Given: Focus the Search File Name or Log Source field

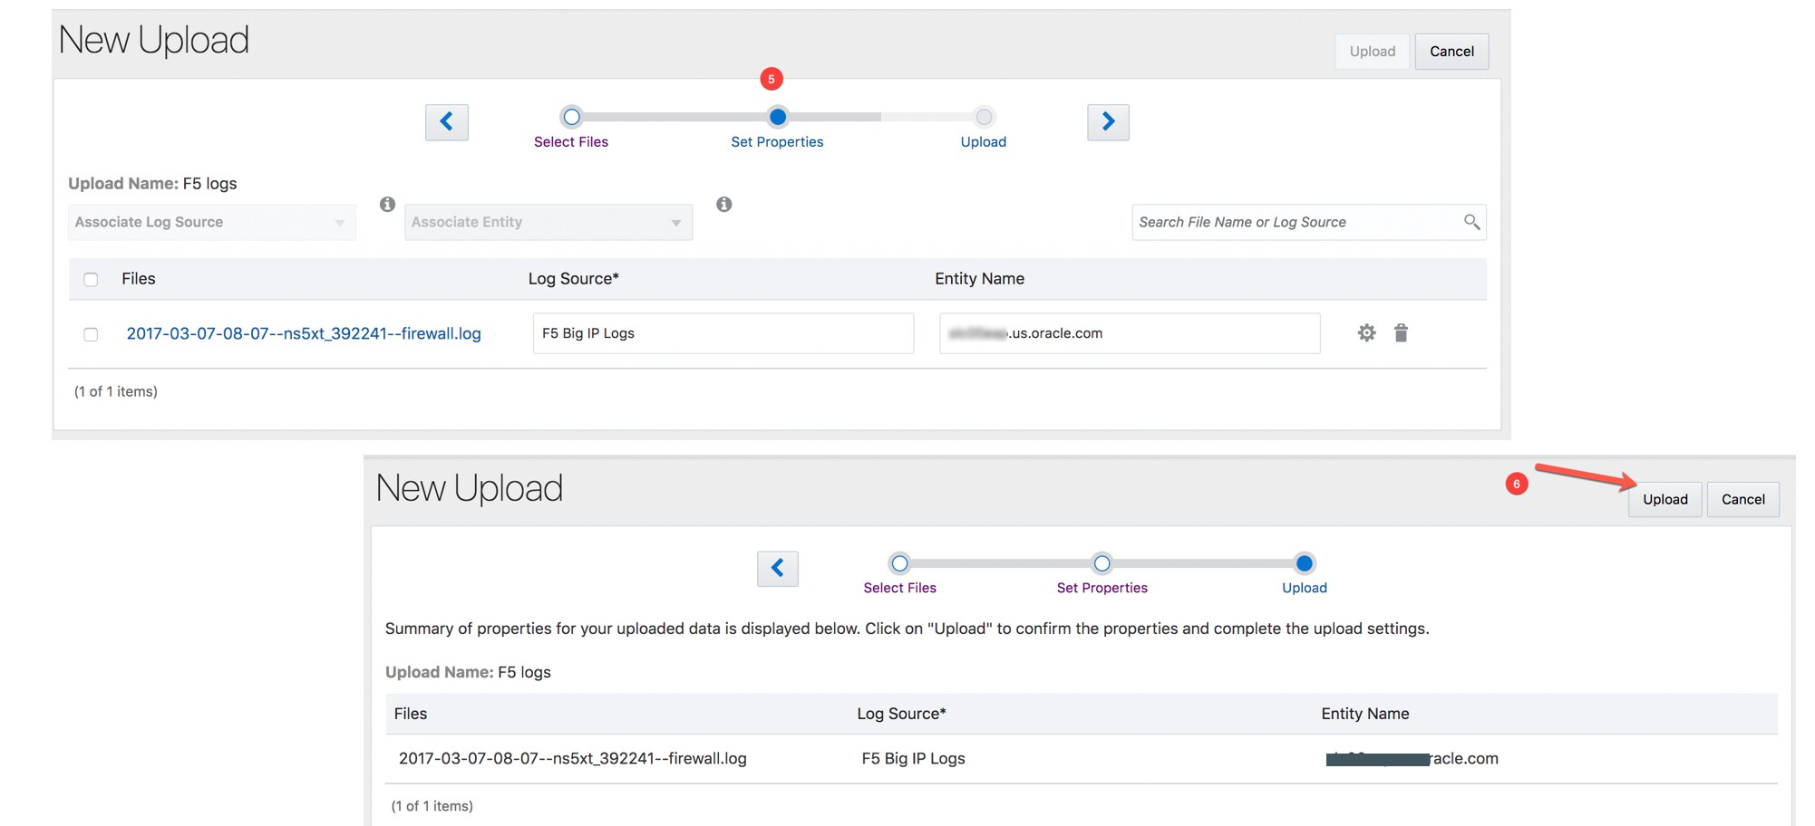Looking at the screenshot, I should coord(1296,223).
